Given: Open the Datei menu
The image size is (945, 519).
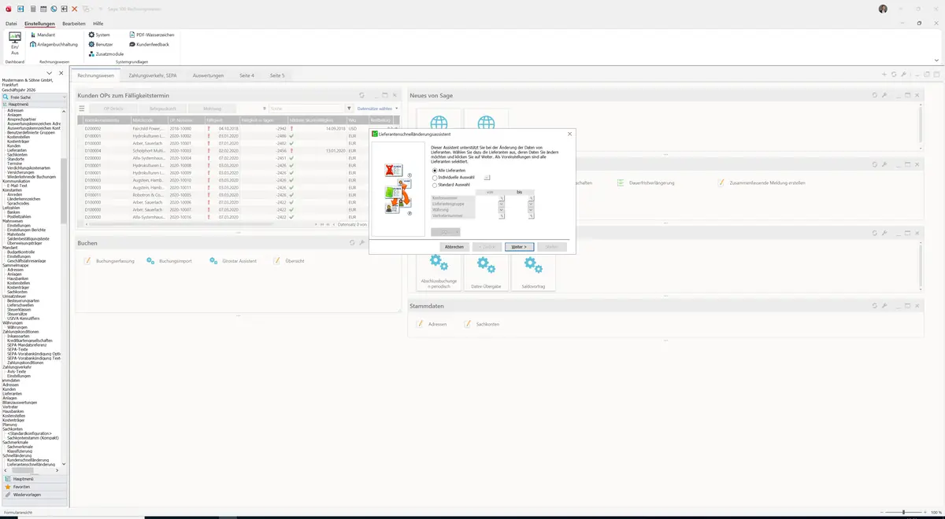Looking at the screenshot, I should click(x=11, y=24).
